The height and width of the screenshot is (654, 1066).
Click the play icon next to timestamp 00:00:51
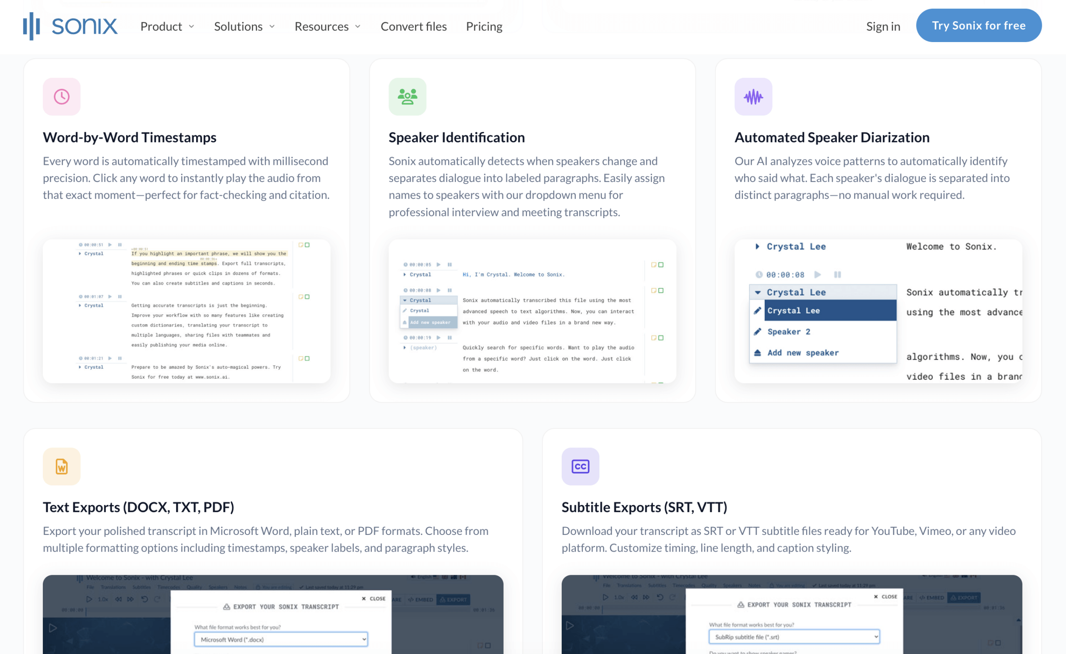[x=110, y=245]
